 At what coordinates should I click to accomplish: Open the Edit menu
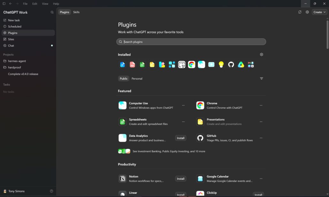(x=35, y=4)
